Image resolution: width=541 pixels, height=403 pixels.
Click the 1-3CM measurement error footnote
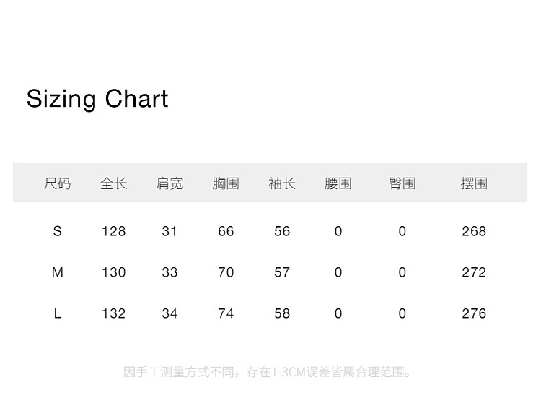click(268, 372)
